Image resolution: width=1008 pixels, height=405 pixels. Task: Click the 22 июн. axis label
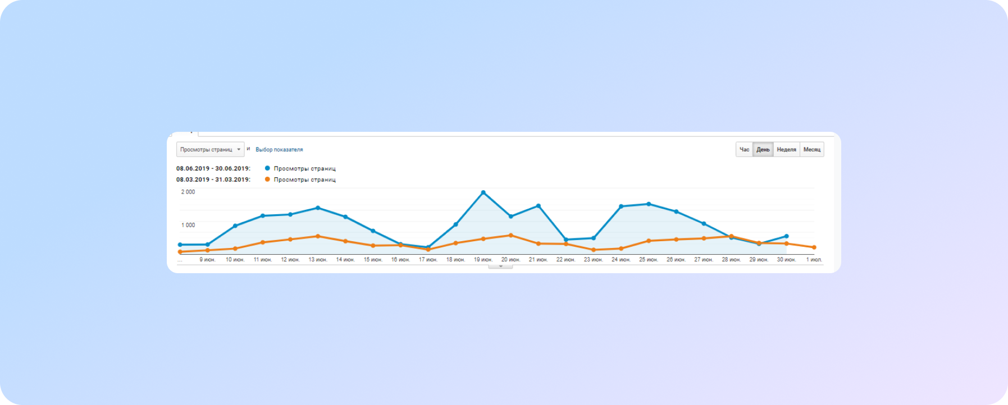[x=565, y=260]
